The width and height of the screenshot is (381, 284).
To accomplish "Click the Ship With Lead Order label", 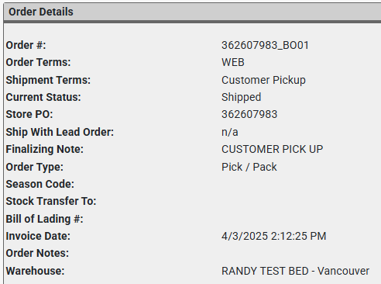I will pyautogui.click(x=60, y=132).
